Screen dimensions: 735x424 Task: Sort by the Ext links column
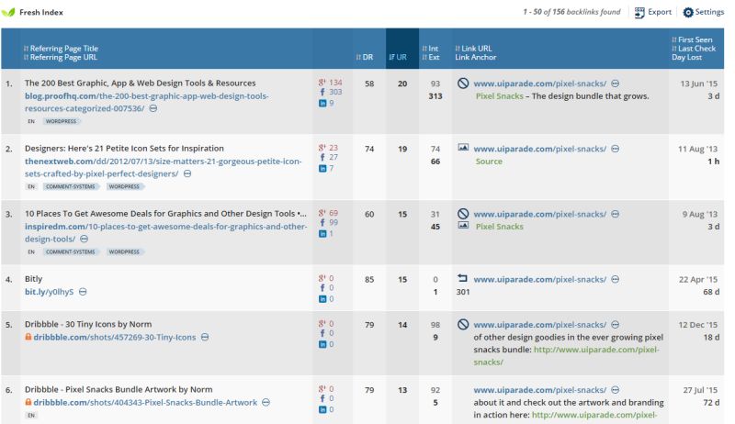pyautogui.click(x=431, y=57)
